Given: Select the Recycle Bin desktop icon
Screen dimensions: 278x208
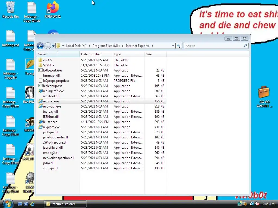Looking at the screenshot, I should tap(11, 10).
